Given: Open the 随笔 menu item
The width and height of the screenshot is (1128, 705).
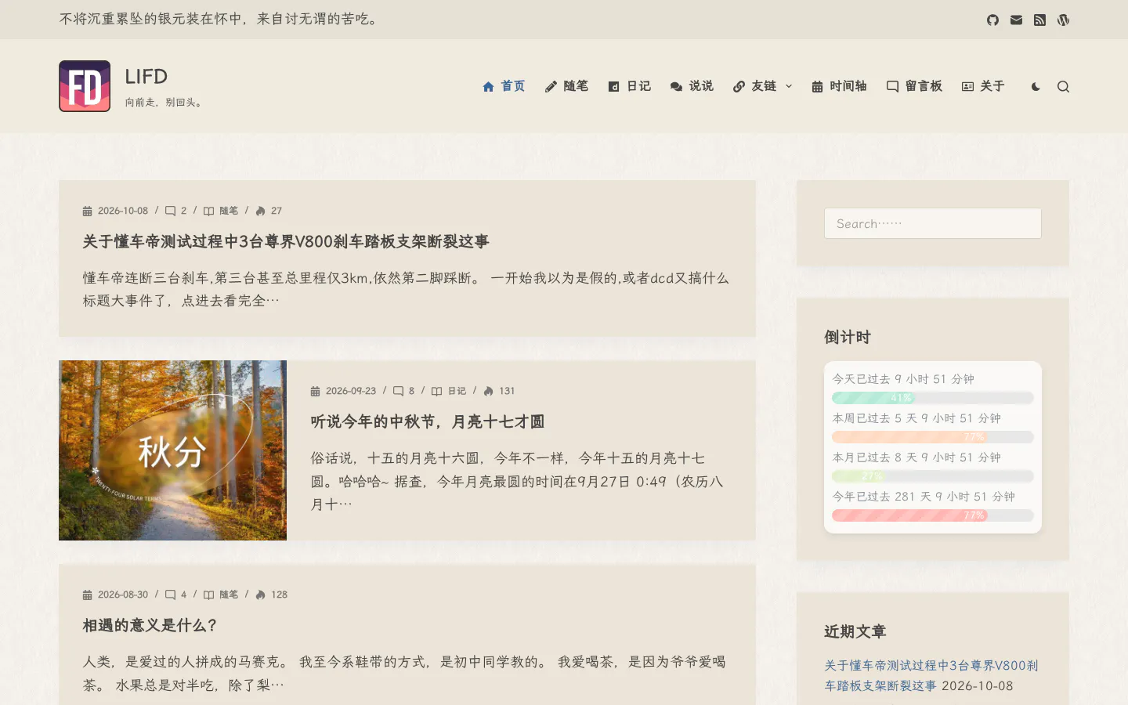Looking at the screenshot, I should coord(566,86).
